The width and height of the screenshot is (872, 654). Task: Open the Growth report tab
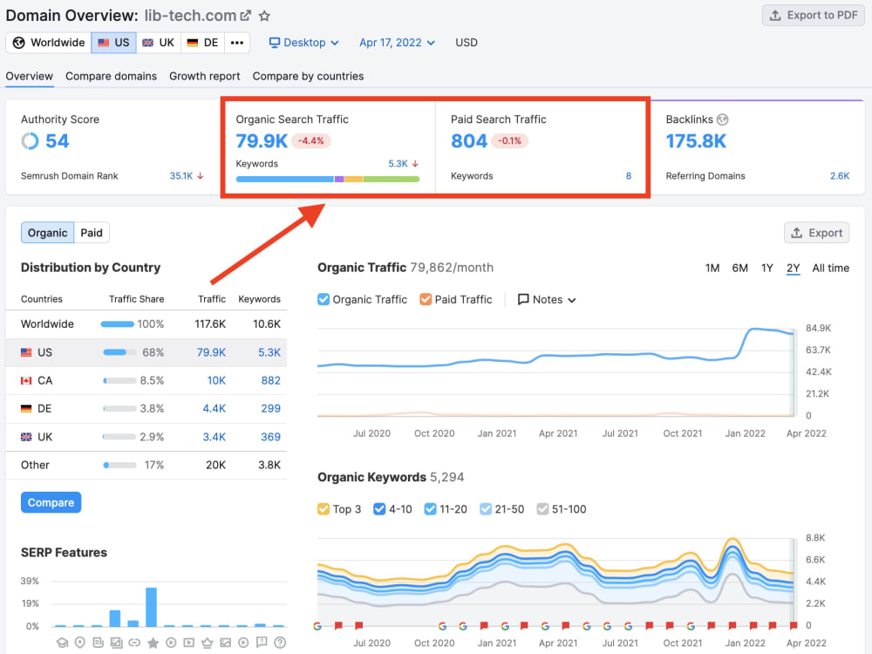(x=205, y=76)
